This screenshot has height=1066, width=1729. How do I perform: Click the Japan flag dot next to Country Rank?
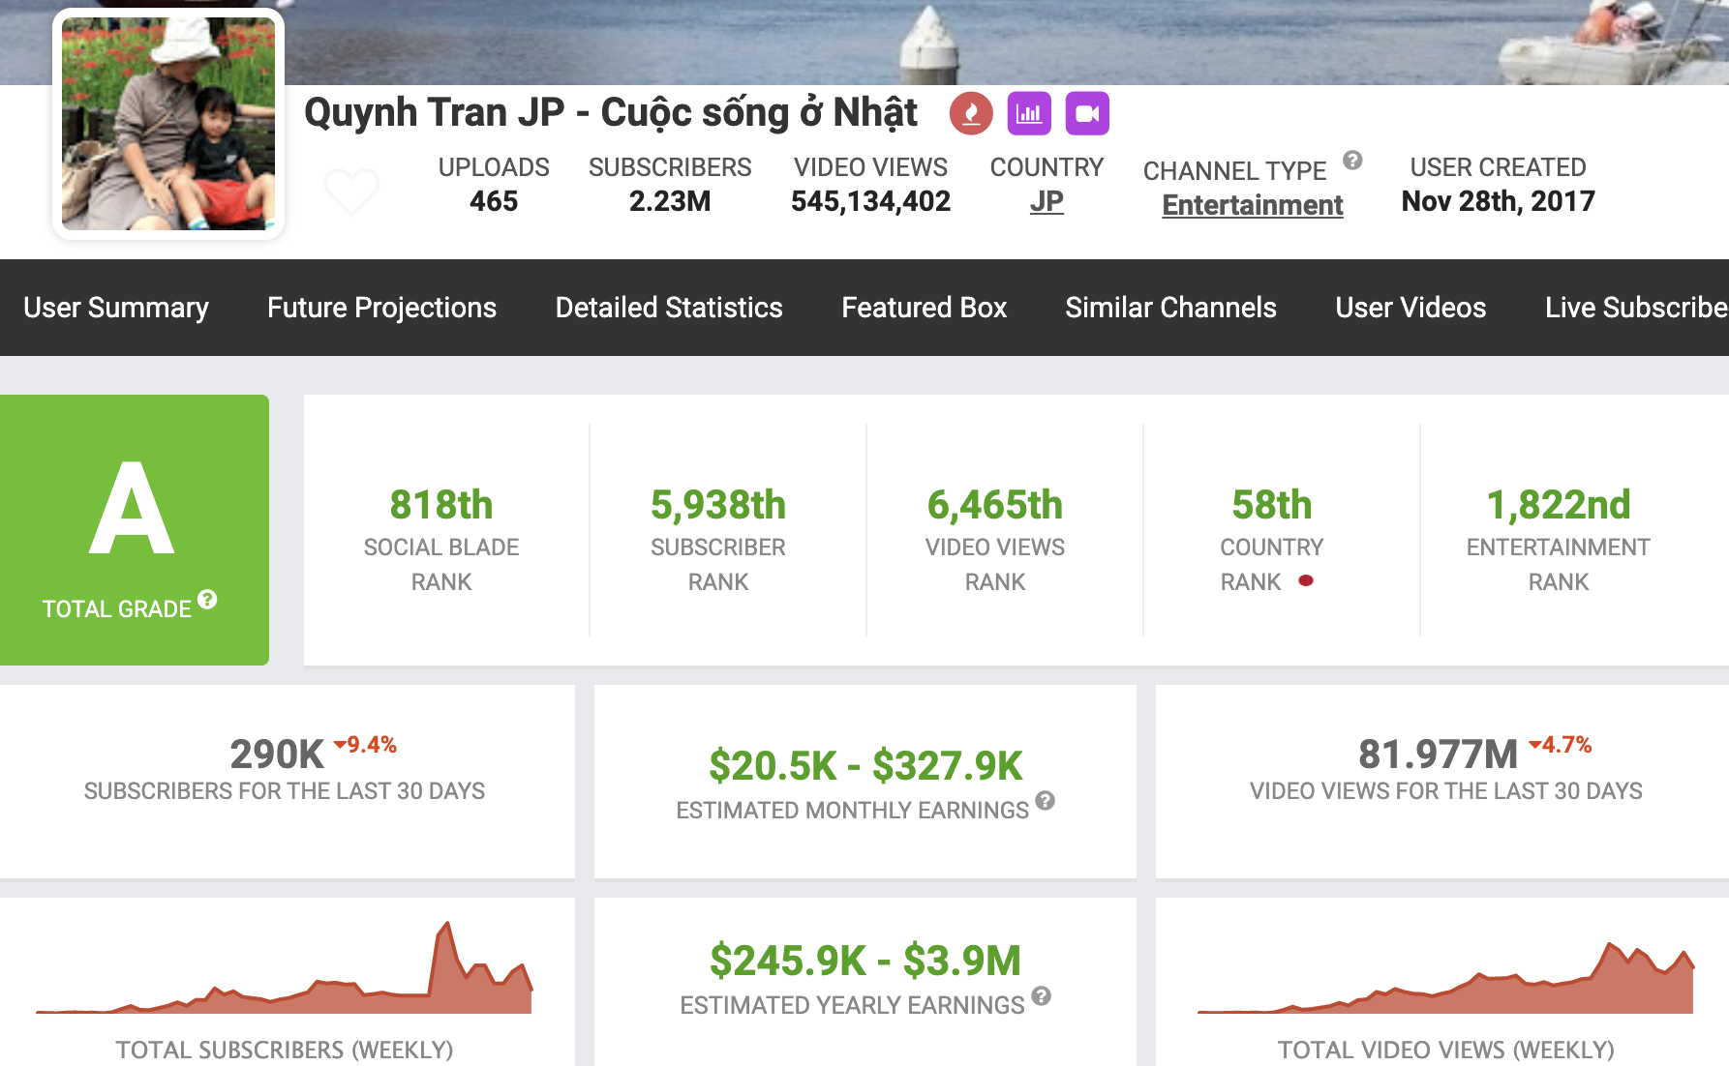coord(1306,581)
